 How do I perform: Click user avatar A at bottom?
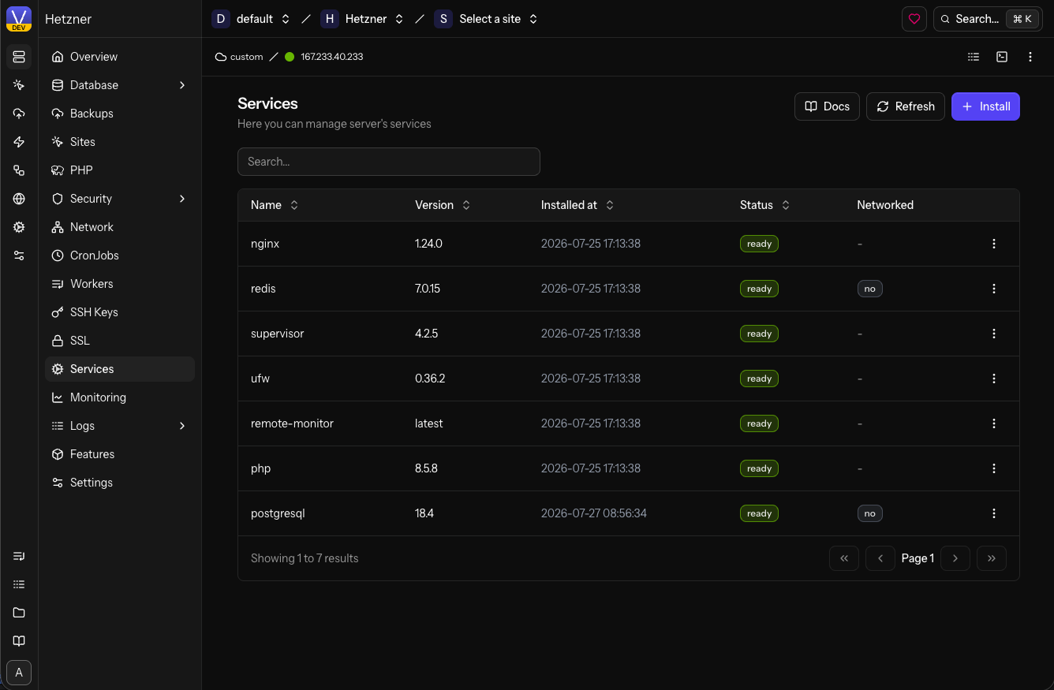coord(19,673)
